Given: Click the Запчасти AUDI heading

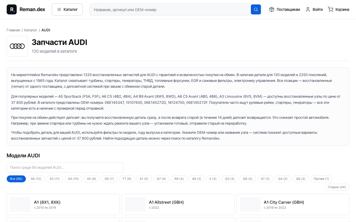Looking at the screenshot, I should click(x=60, y=42).
